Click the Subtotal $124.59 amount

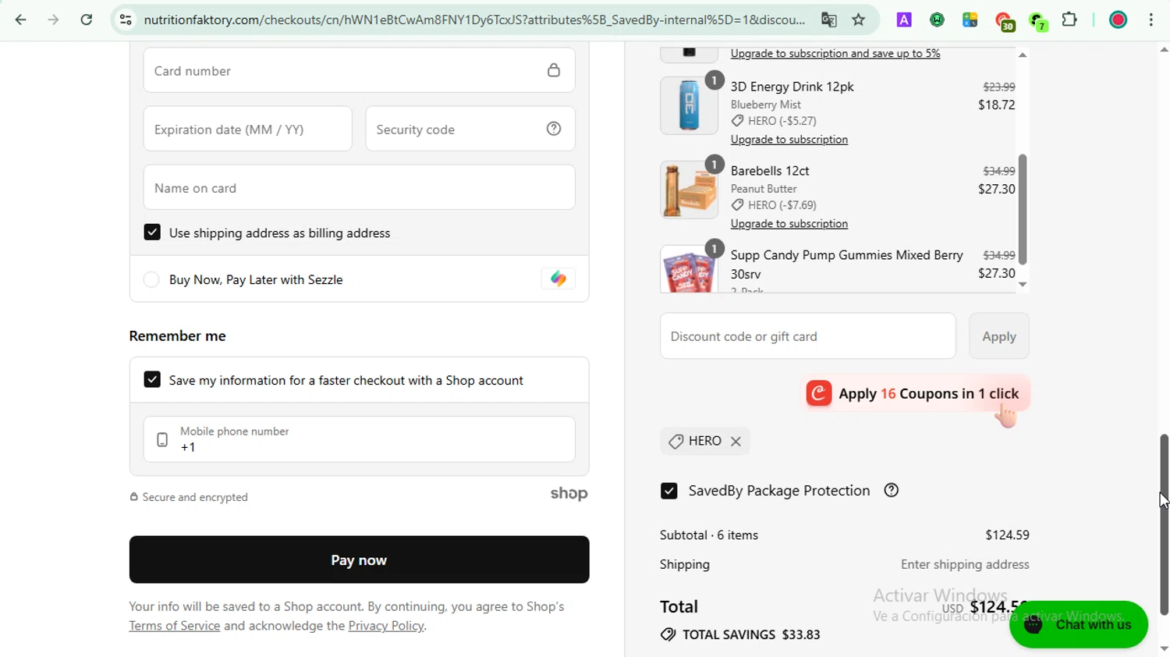[1007, 535]
